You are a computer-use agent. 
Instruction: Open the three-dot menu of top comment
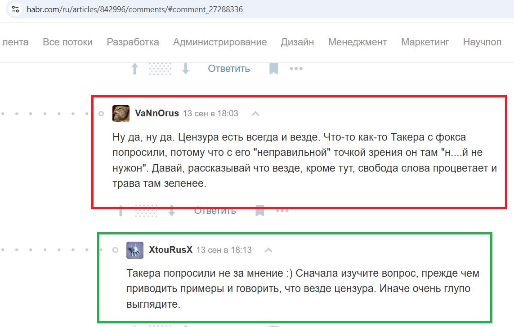click(x=296, y=69)
